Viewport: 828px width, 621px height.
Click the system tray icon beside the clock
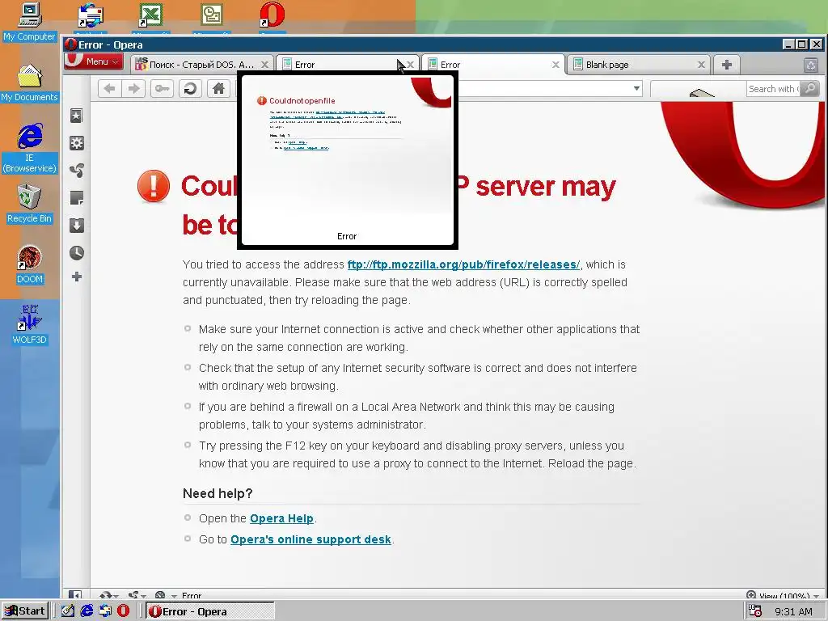point(755,611)
